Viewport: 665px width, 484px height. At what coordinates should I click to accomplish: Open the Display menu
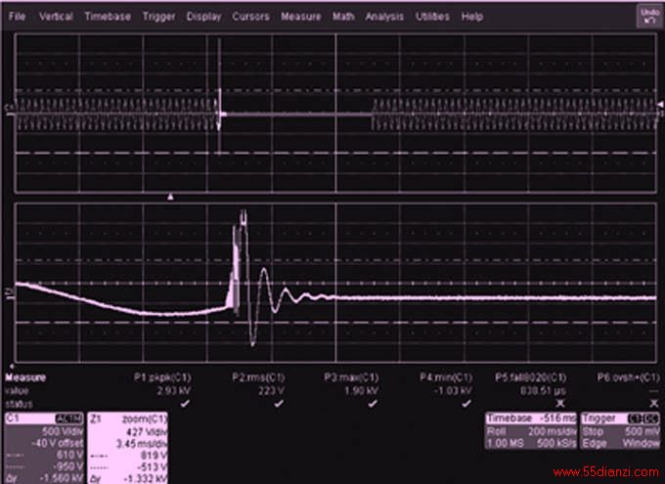coord(204,17)
